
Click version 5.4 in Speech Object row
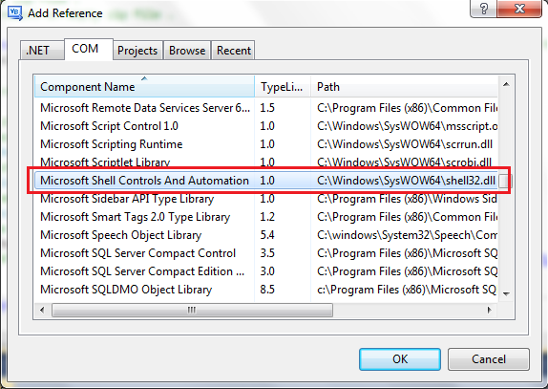point(267,235)
